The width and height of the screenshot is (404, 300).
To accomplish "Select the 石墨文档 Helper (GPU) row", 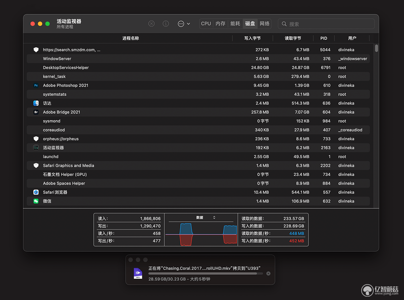I will [x=198, y=174].
